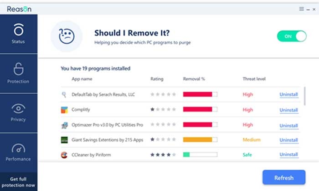
Task: Click the Optimazer Pro app icon
Action: (64, 125)
